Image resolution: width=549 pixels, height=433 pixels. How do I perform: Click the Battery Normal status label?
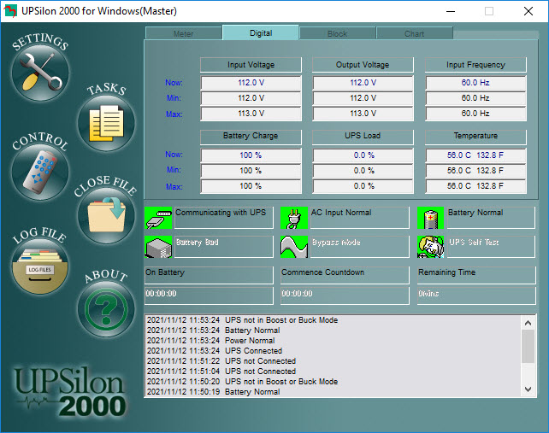tap(491, 218)
